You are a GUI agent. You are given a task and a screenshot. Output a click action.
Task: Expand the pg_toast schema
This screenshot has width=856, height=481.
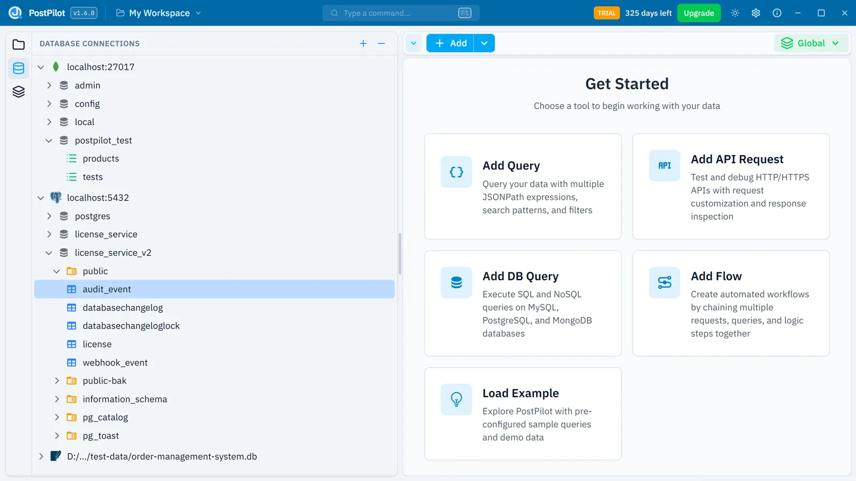[57, 436]
